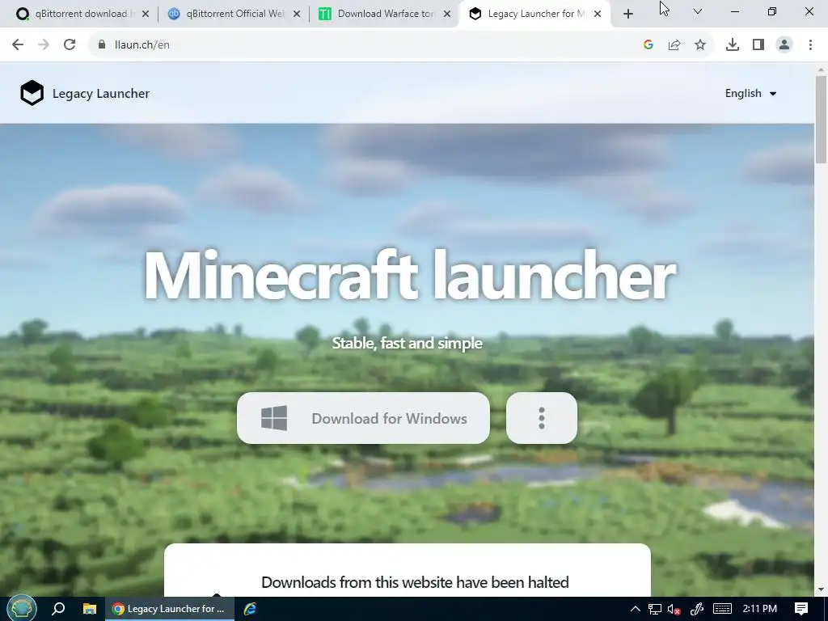Screen dimensions: 828x621
Task: Open File Explorer from the taskbar
Action: coord(90,609)
